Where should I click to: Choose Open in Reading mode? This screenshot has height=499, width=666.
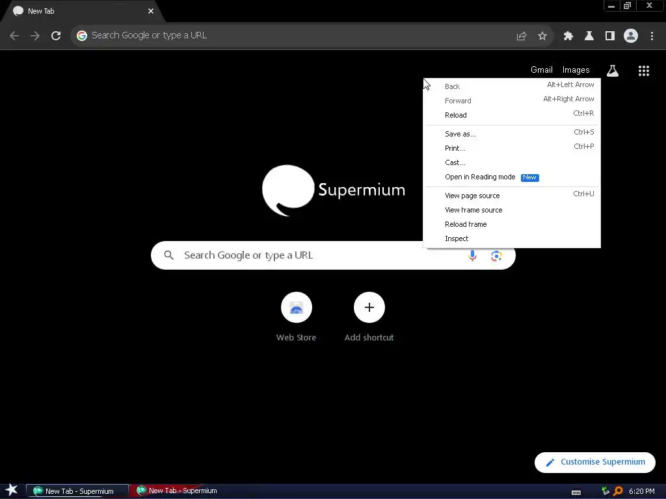[x=512, y=177]
